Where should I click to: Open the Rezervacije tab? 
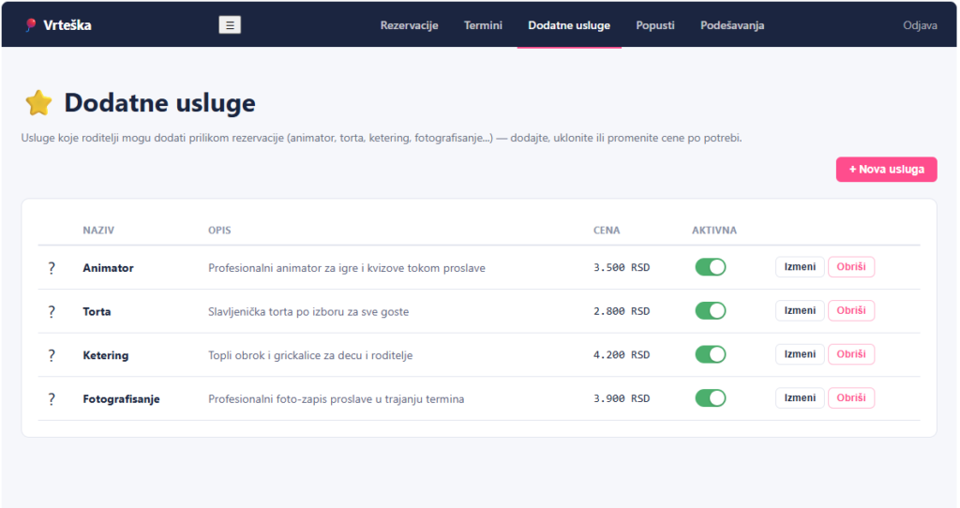[409, 25]
